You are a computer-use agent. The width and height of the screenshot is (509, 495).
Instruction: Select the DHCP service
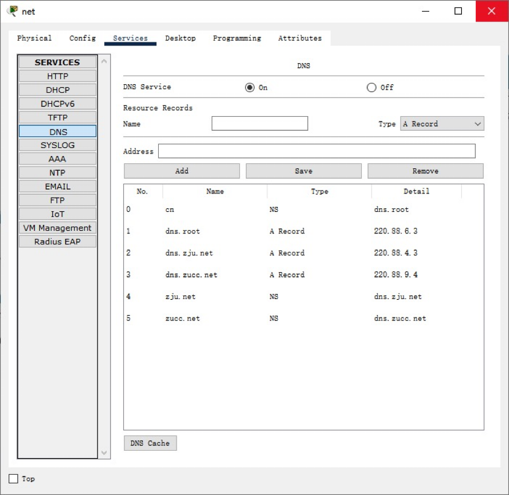(x=58, y=90)
